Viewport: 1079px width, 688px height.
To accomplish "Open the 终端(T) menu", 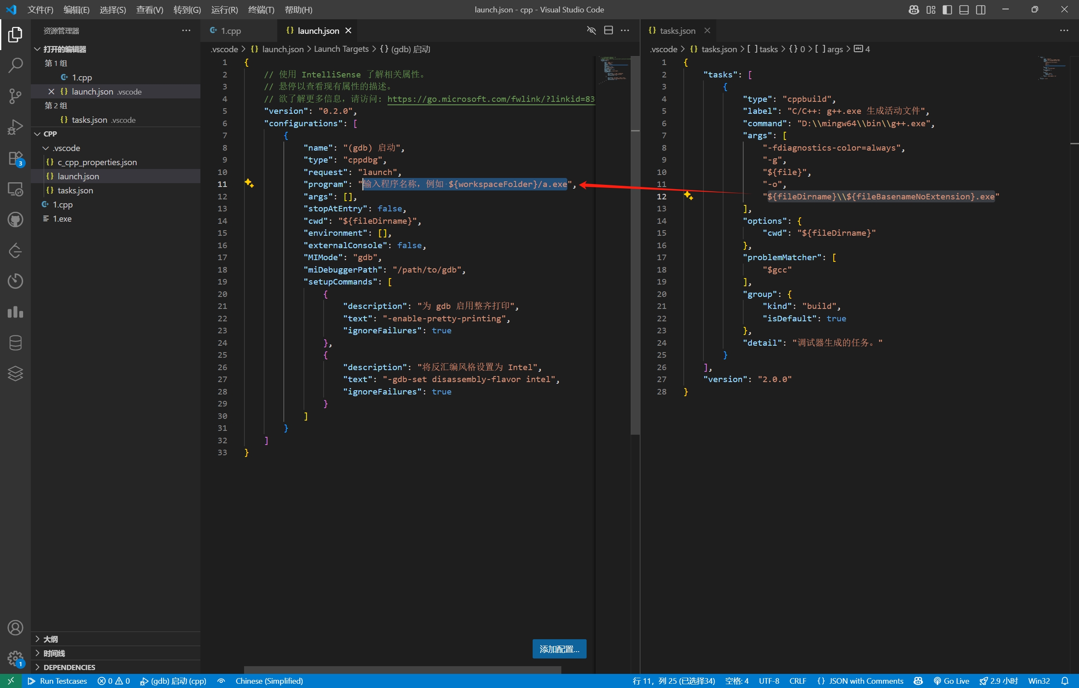I will click(261, 10).
